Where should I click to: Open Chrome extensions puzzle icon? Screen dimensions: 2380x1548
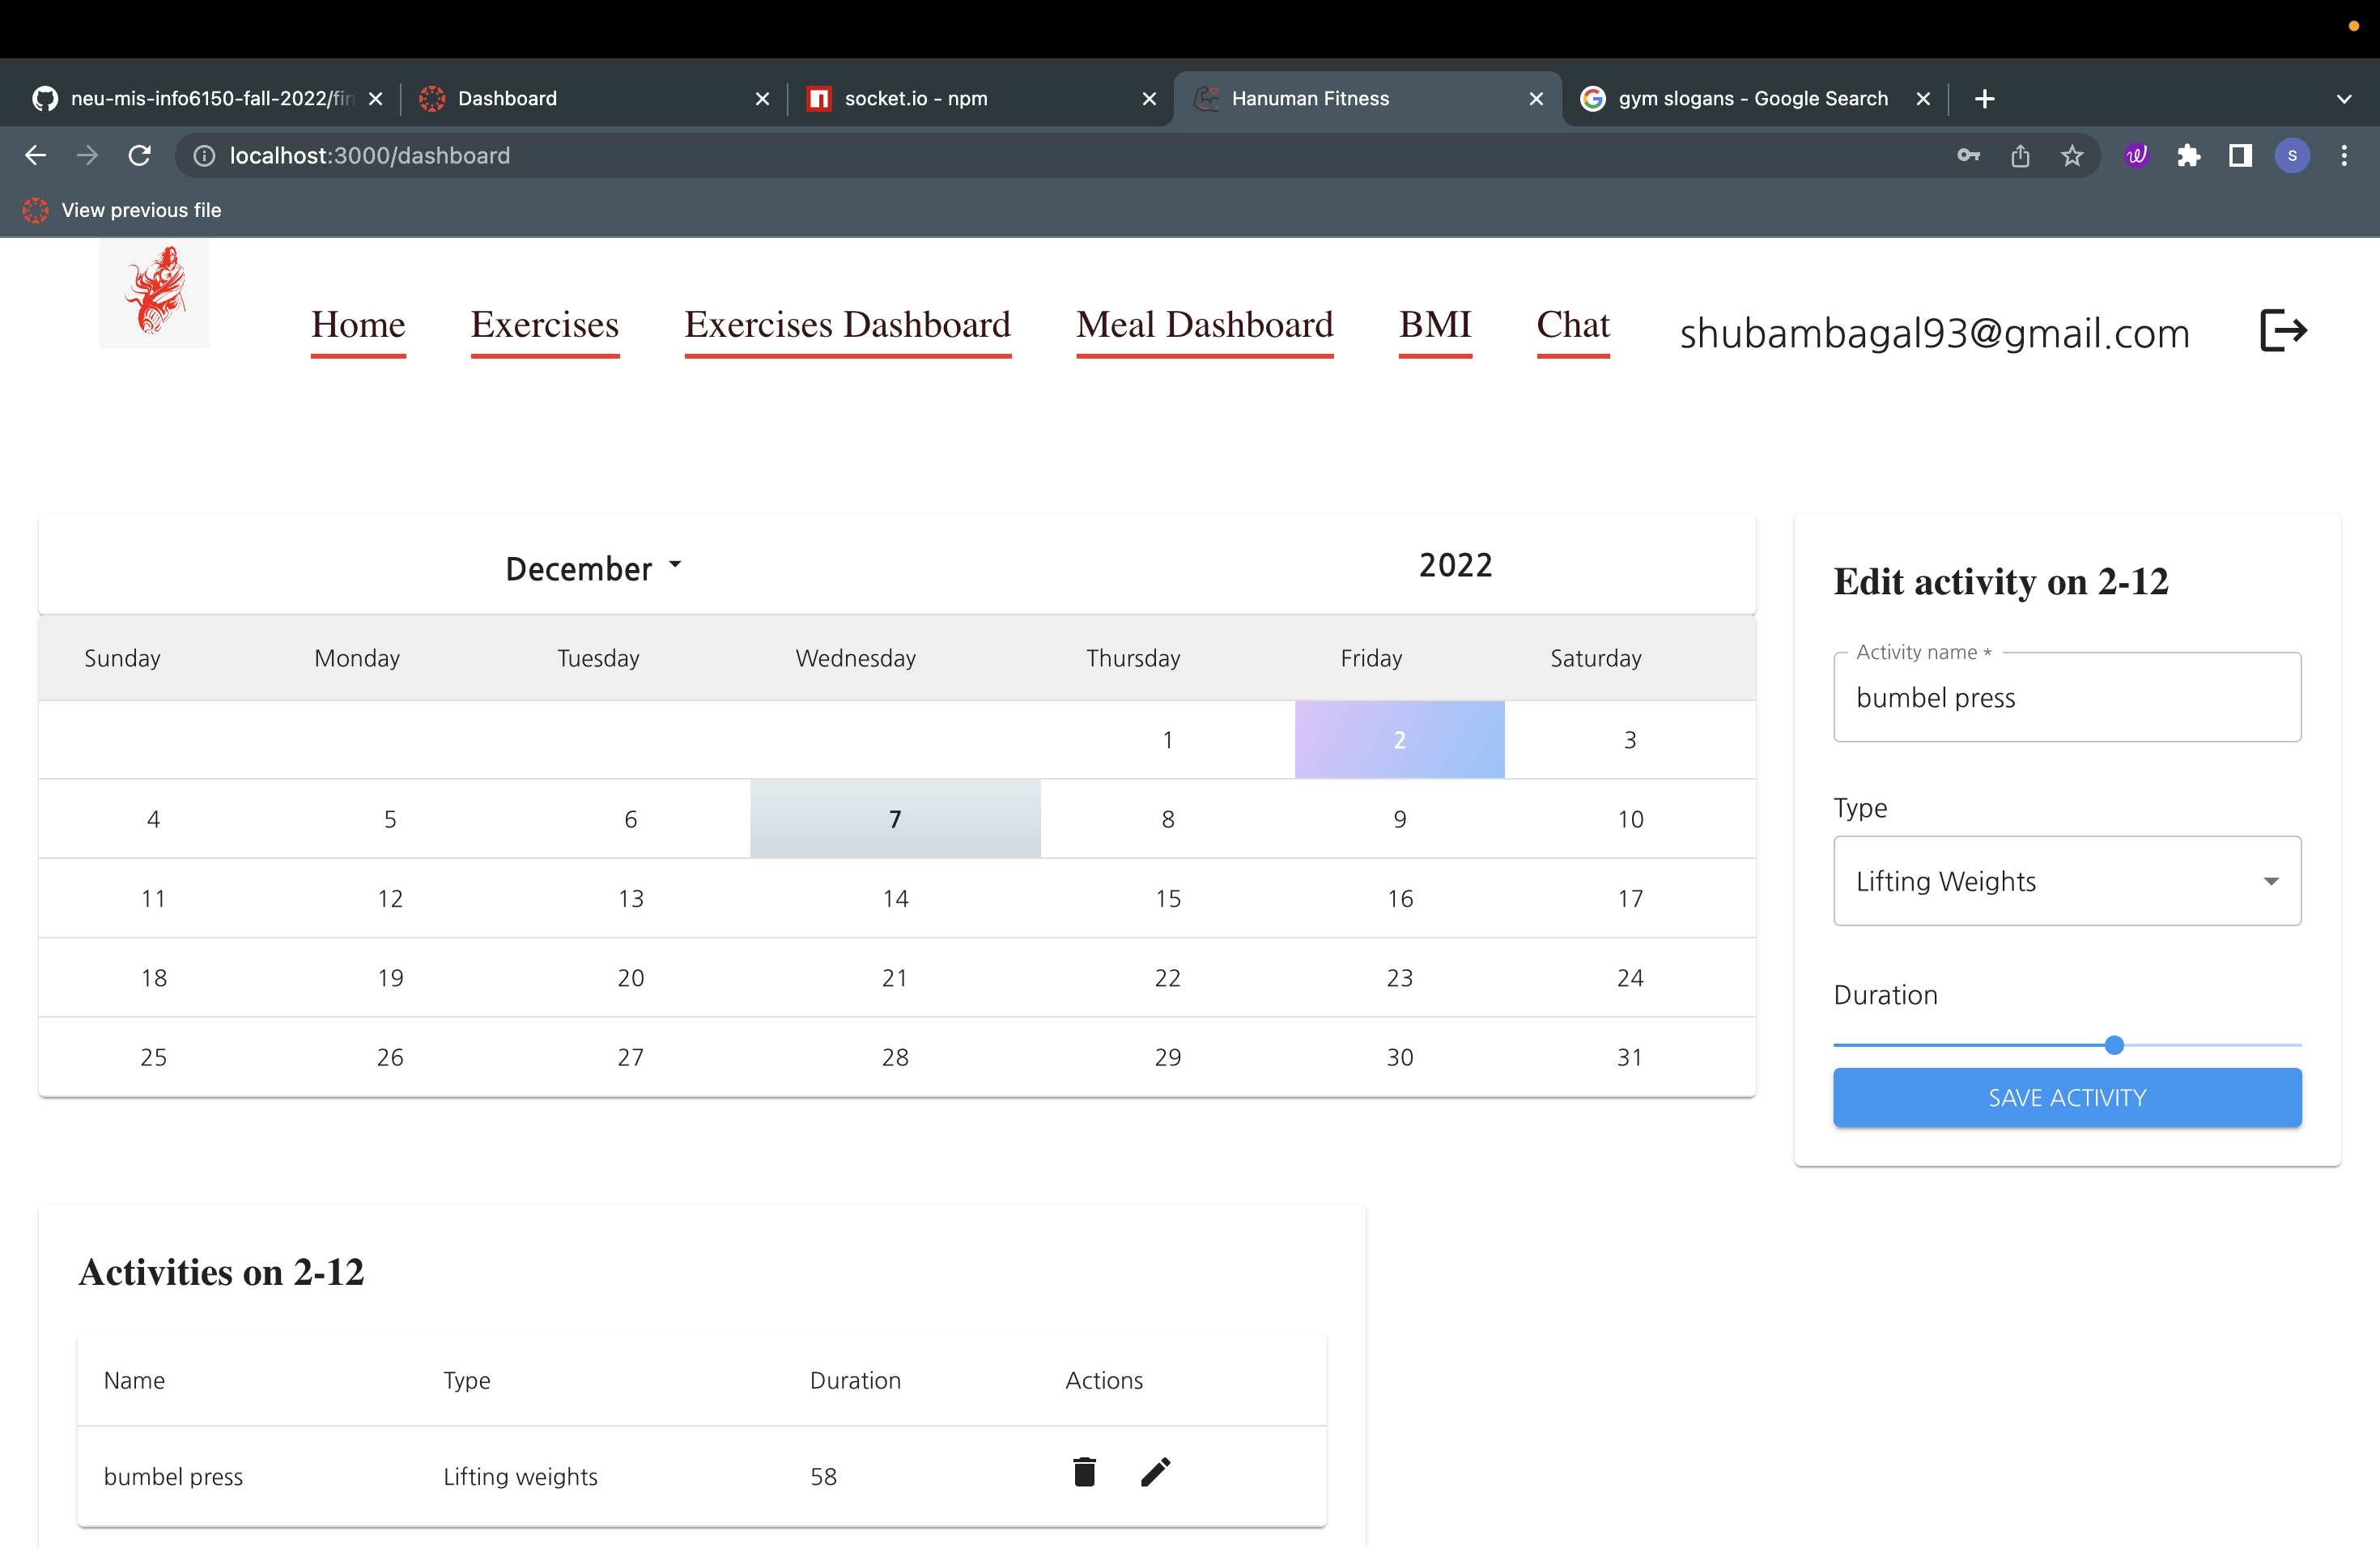click(x=2189, y=155)
